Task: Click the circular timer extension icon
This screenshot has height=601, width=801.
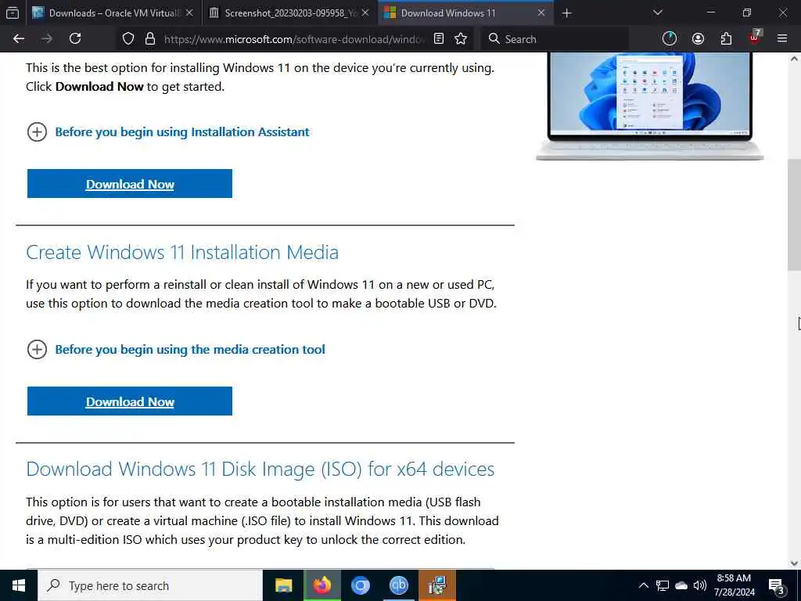Action: pyautogui.click(x=670, y=39)
